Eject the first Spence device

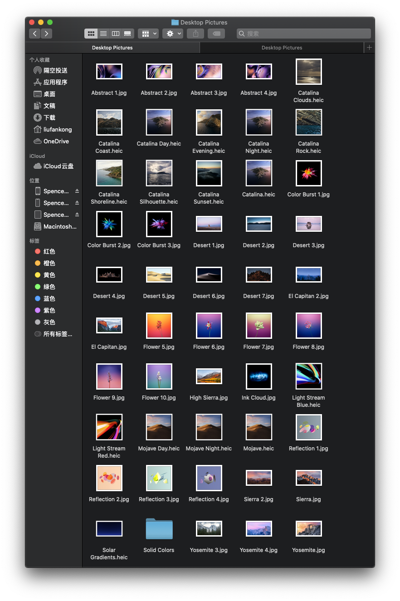pos(77,191)
